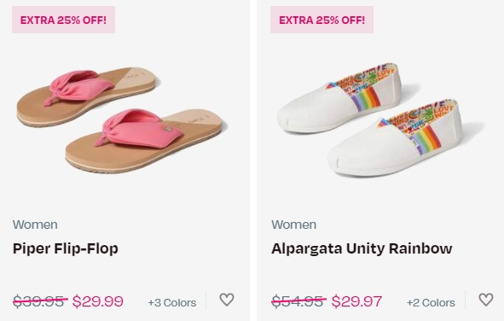Show the +2 Colors options for Alpargata
Screen dimensions: 504x321
[431, 303]
